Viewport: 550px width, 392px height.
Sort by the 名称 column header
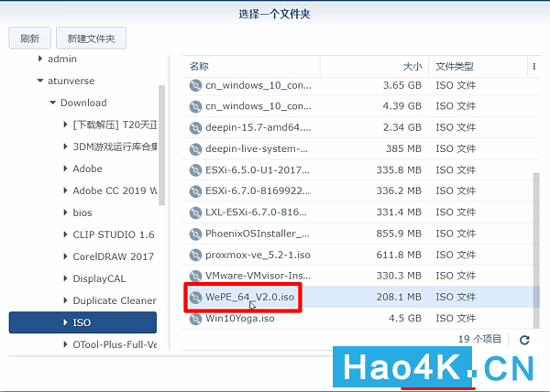pos(251,66)
